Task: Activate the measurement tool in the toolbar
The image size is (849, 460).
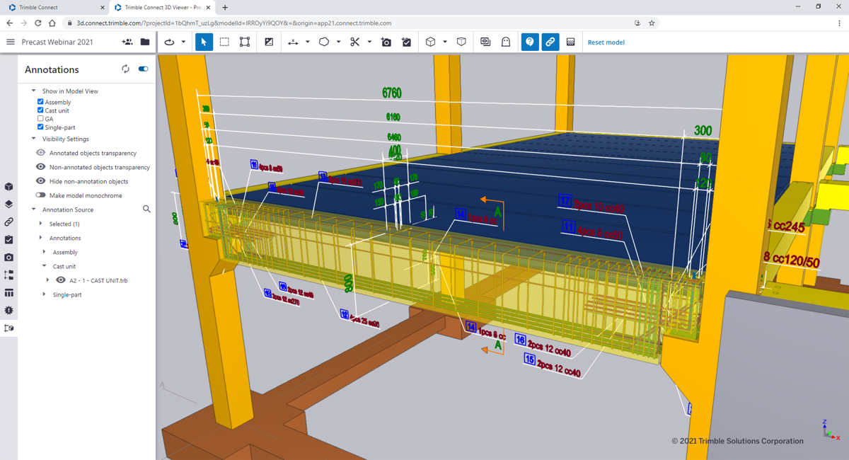Action: pyautogui.click(x=294, y=42)
